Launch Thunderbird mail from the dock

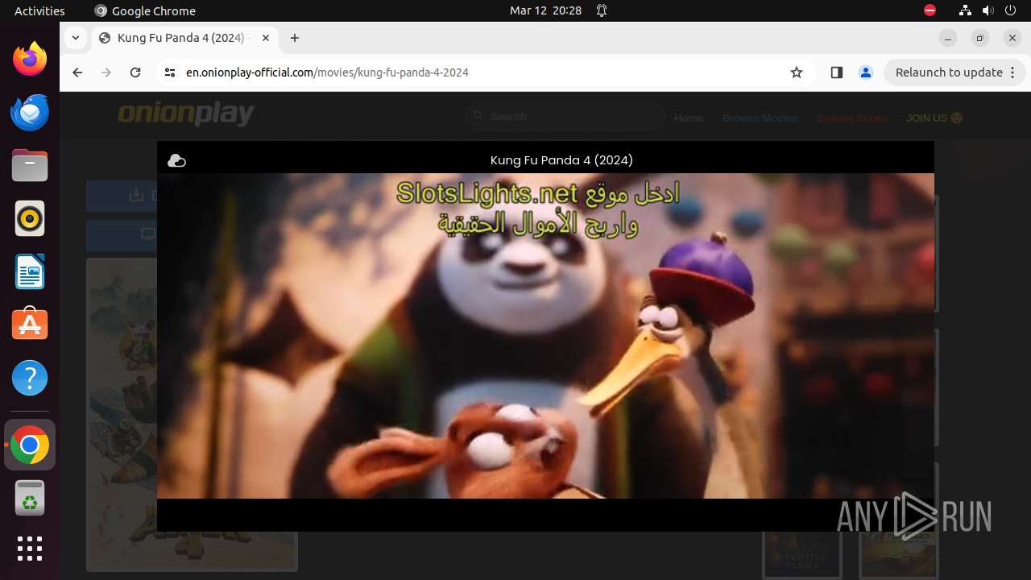click(x=30, y=112)
